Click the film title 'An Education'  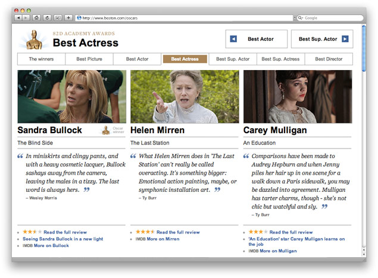pos(260,143)
